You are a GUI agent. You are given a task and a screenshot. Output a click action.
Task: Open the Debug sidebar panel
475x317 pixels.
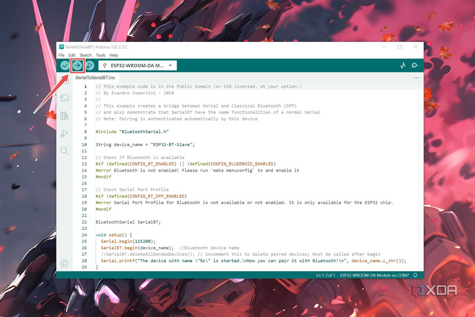(64, 133)
